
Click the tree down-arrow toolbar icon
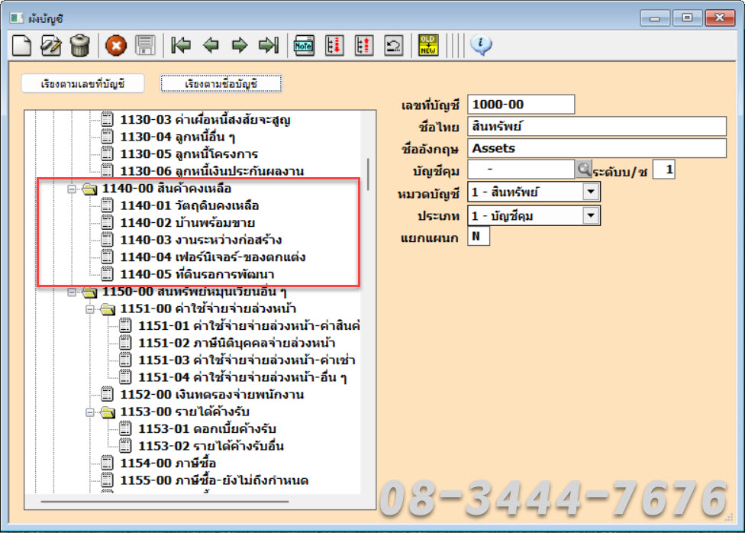(334, 46)
